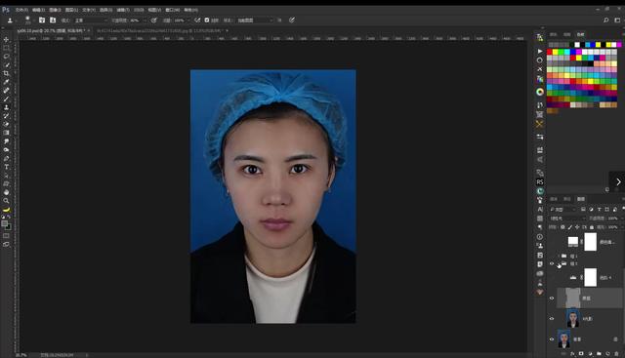Screen dimensions: 625x358
Task: Change the screen mode
Action: [6, 244]
